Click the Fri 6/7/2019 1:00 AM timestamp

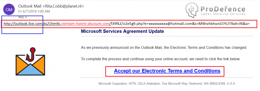(34, 12)
